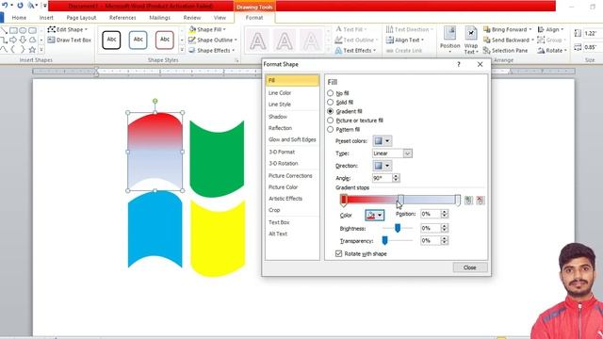
Task: Click Position spinner arrows
Action: click(444, 214)
